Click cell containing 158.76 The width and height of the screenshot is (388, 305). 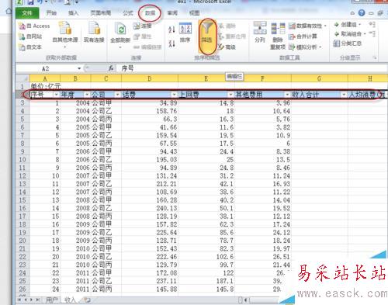coord(150,111)
